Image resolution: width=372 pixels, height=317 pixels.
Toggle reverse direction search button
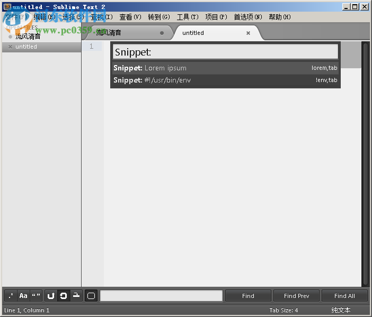[51, 296]
